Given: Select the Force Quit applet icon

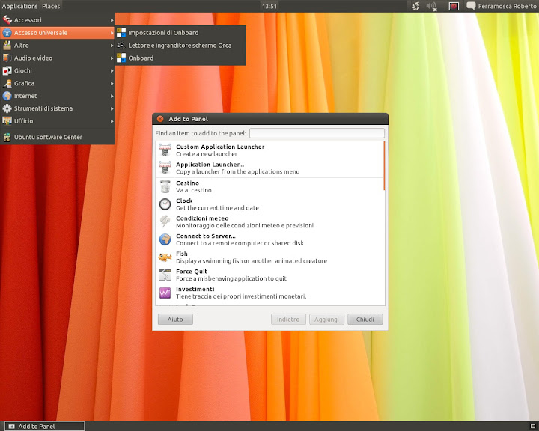Looking at the screenshot, I should tap(165, 275).
